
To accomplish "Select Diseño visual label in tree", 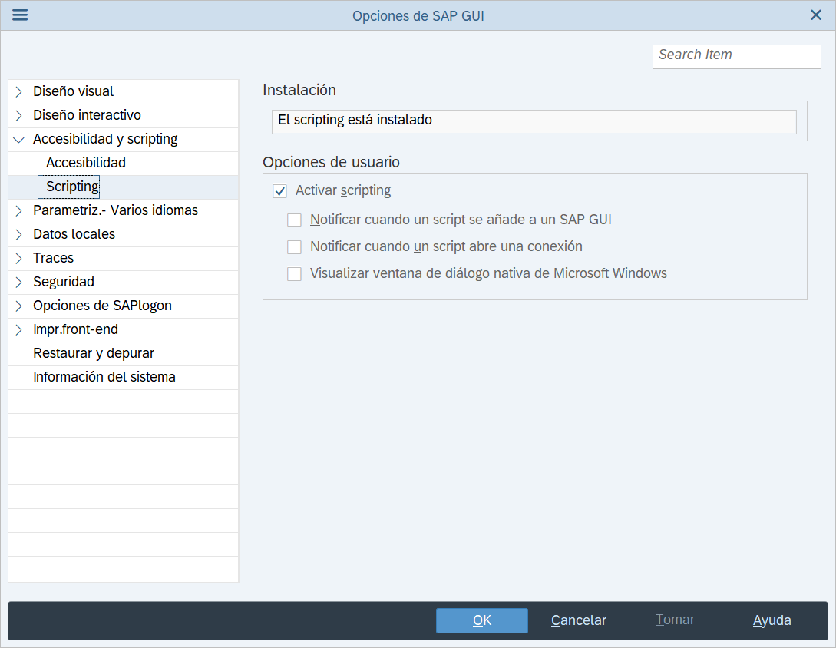I will pyautogui.click(x=73, y=91).
